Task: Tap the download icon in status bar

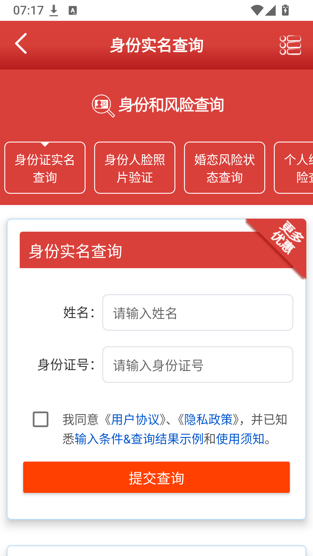Action: [54, 11]
